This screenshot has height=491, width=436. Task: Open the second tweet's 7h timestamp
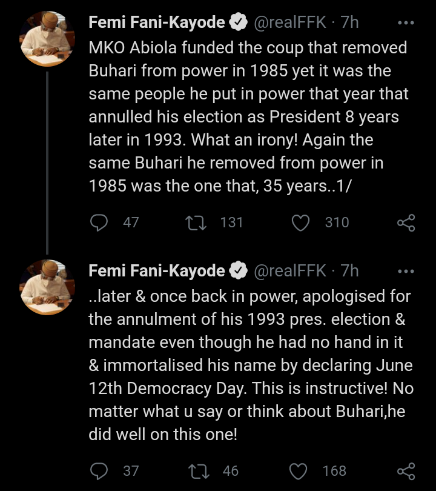point(350,270)
